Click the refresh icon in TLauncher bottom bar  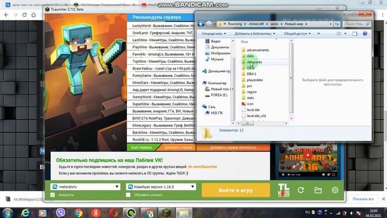point(301,190)
